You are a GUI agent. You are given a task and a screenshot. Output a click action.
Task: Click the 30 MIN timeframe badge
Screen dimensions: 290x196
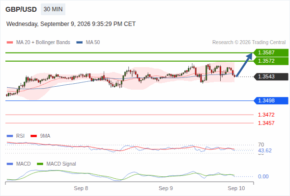coord(53,9)
